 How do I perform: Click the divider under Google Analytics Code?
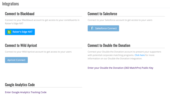click(x=43, y=87)
